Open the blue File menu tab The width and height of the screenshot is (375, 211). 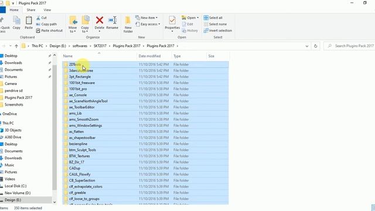[2, 10]
